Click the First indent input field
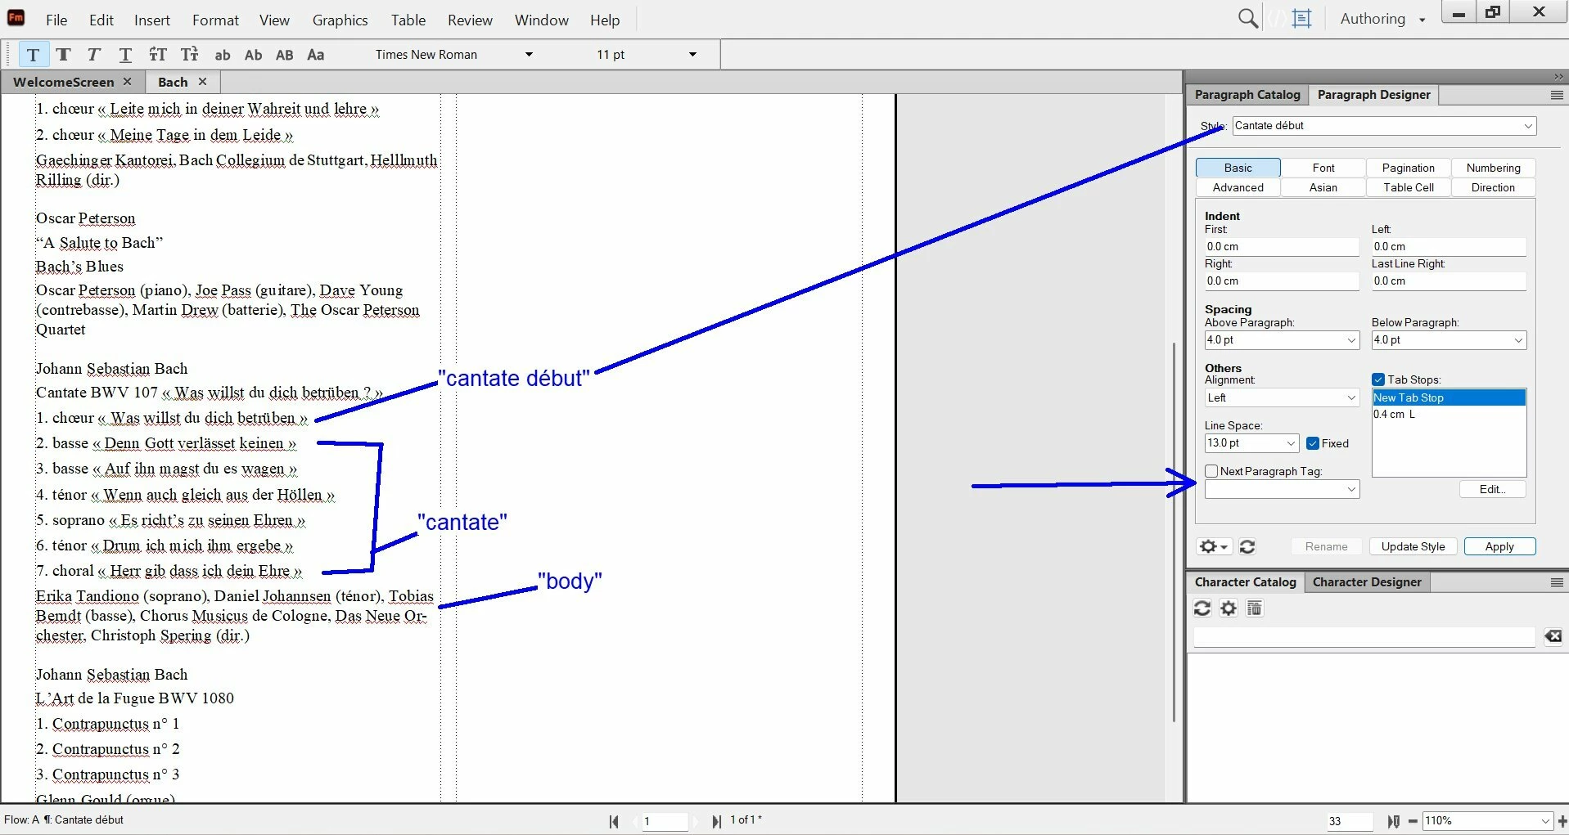1569x835 pixels. click(1281, 247)
